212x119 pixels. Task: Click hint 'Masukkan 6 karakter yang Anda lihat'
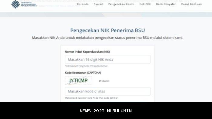(x=91, y=98)
